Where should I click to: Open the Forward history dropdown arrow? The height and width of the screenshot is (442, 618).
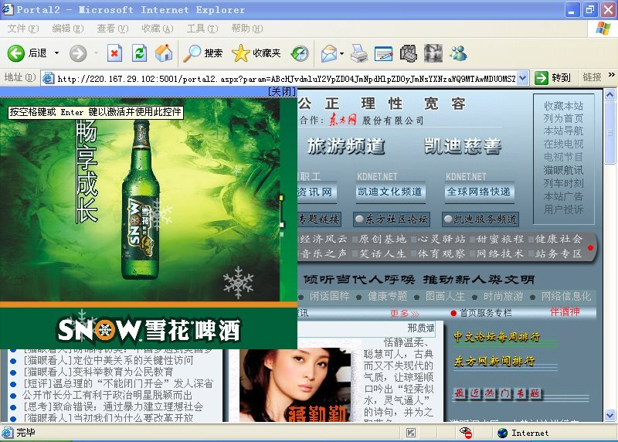click(x=96, y=53)
